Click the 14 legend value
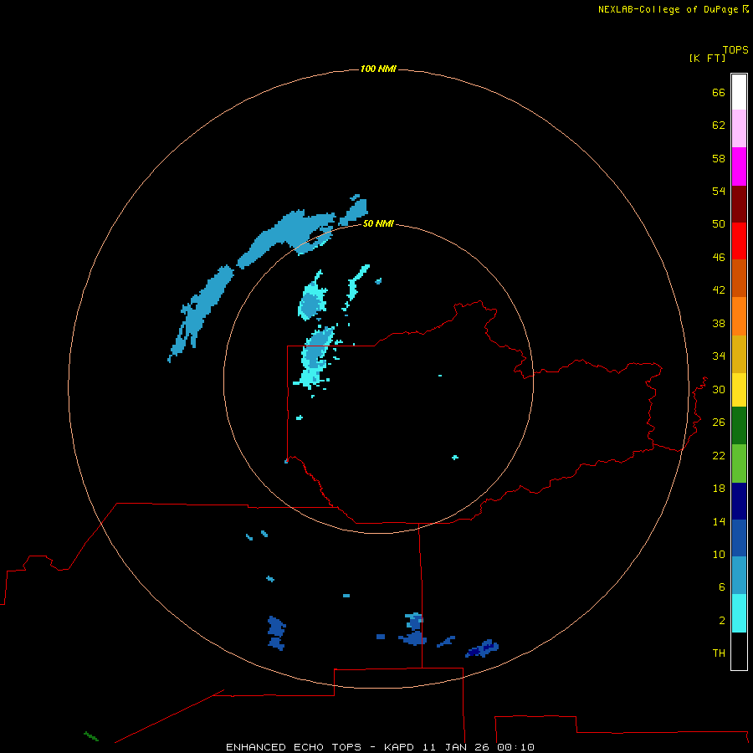Screen dimensions: 753x753 click(x=719, y=521)
